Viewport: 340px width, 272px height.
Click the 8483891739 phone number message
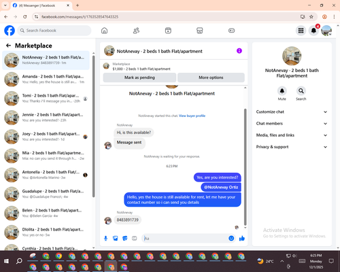pos(127,220)
